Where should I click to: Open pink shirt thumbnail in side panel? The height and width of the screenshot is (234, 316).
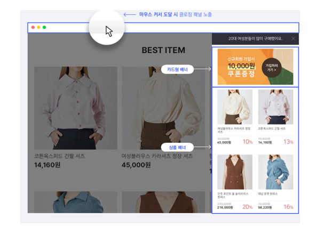275,107
